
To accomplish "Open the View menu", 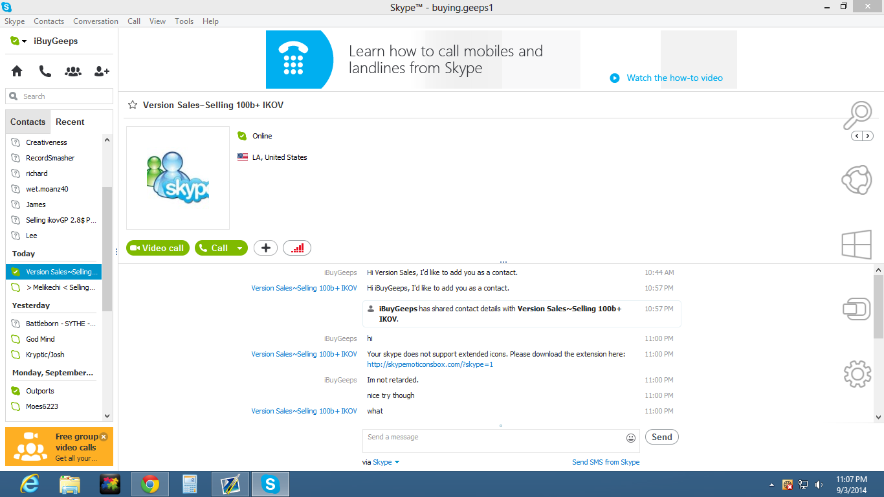I will pos(158,21).
